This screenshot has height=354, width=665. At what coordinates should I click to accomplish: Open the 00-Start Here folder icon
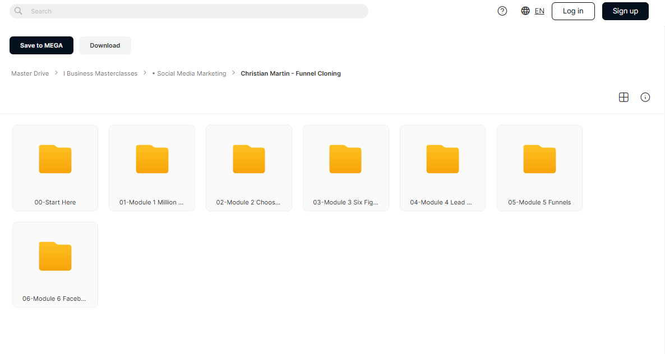pos(55,159)
